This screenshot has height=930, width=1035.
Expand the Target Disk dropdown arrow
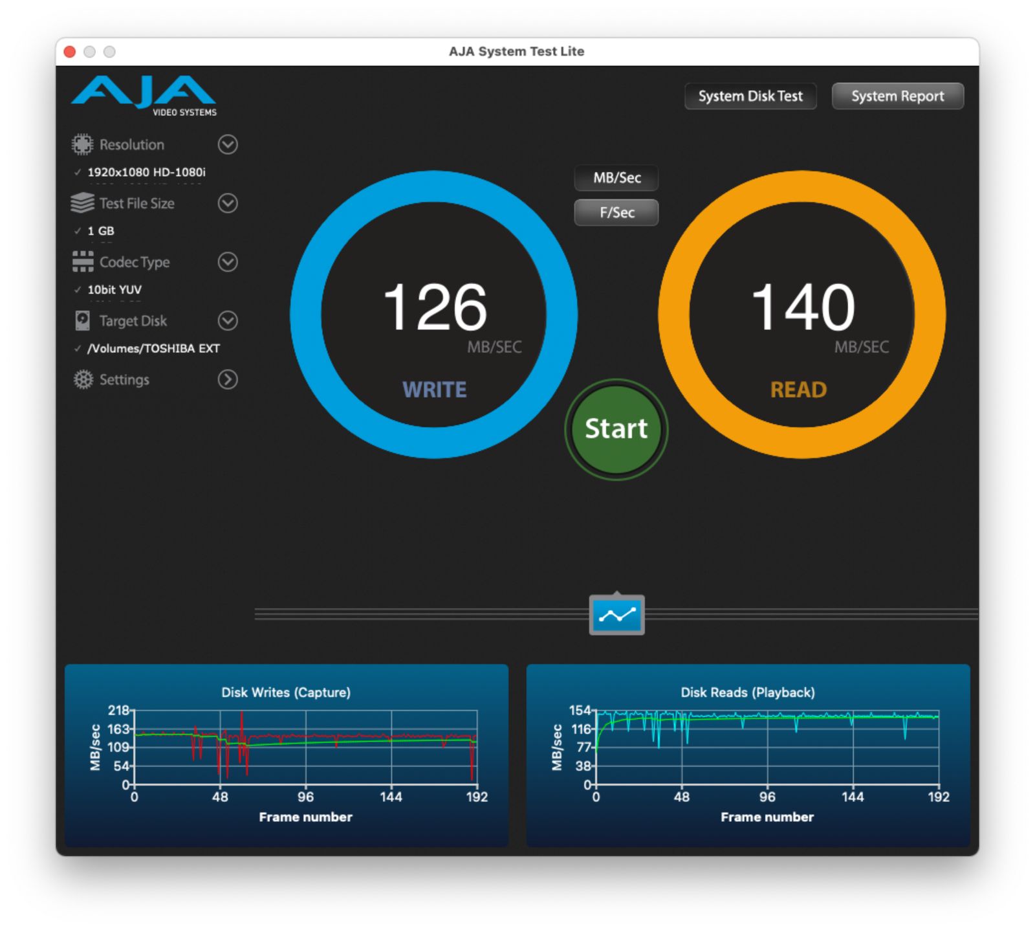(x=228, y=320)
